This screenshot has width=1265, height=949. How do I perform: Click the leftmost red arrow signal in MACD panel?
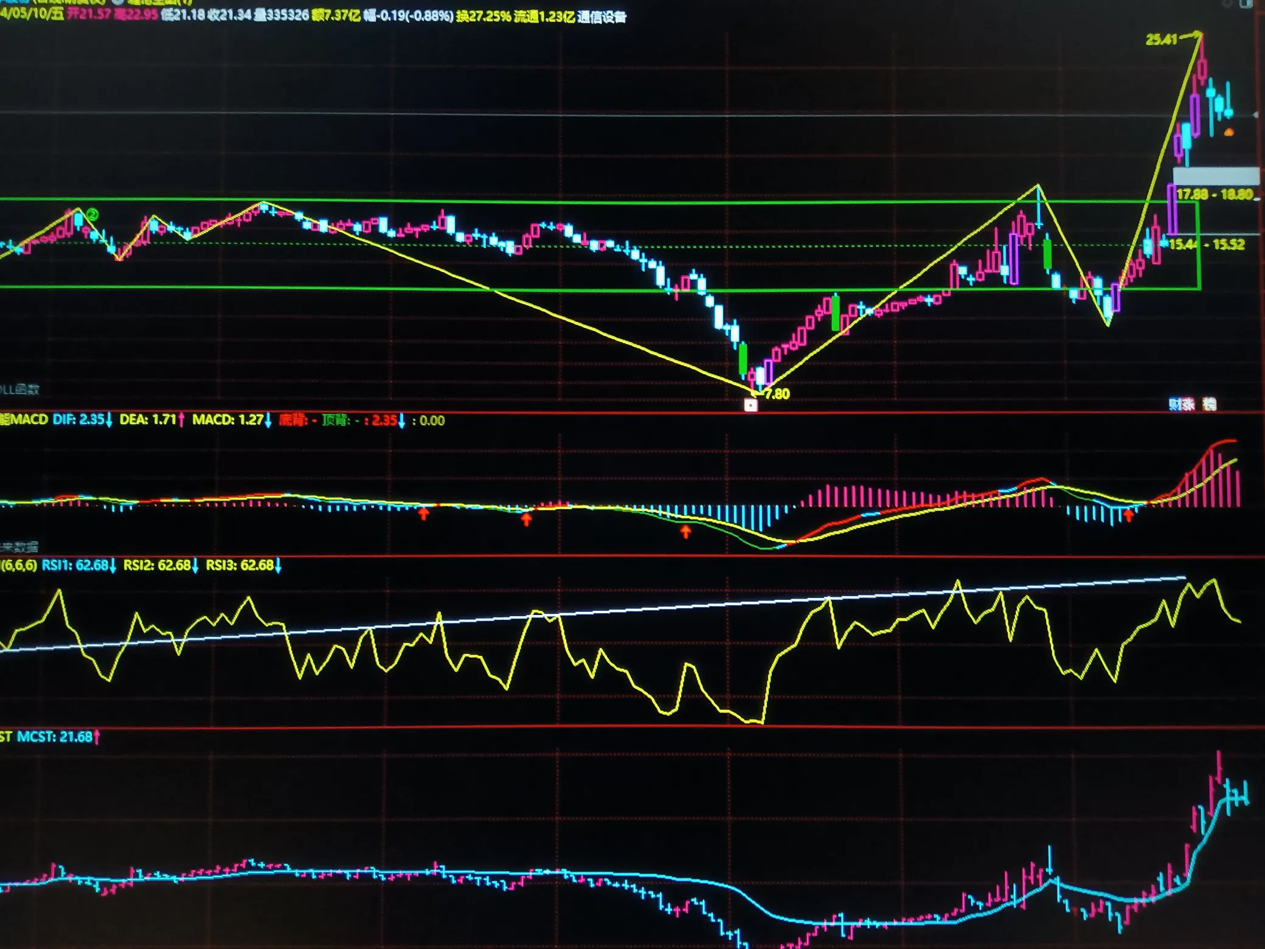coord(423,514)
